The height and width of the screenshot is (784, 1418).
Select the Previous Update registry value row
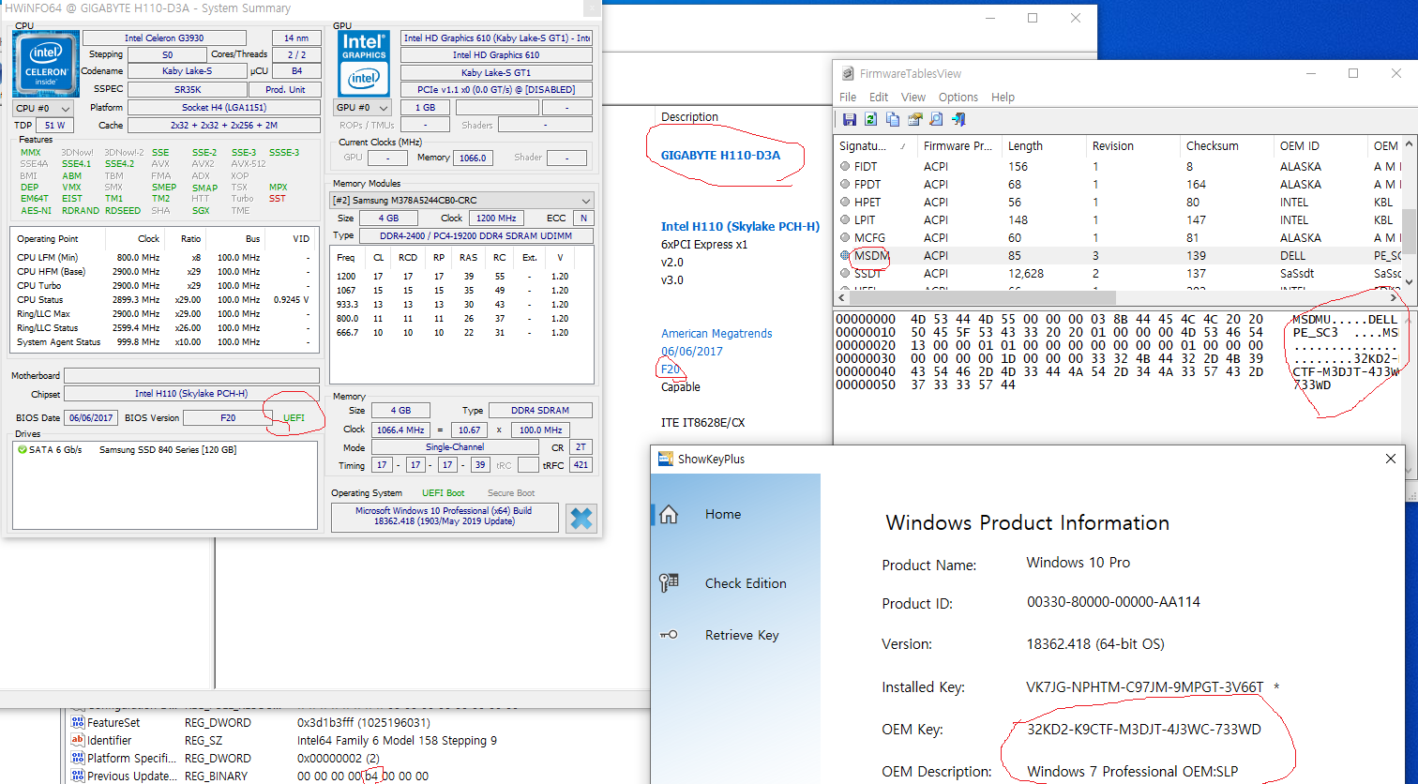[x=251, y=776]
